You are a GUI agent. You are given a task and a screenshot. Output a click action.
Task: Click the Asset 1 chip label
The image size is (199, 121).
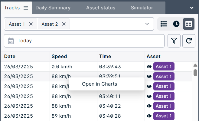click(17, 24)
